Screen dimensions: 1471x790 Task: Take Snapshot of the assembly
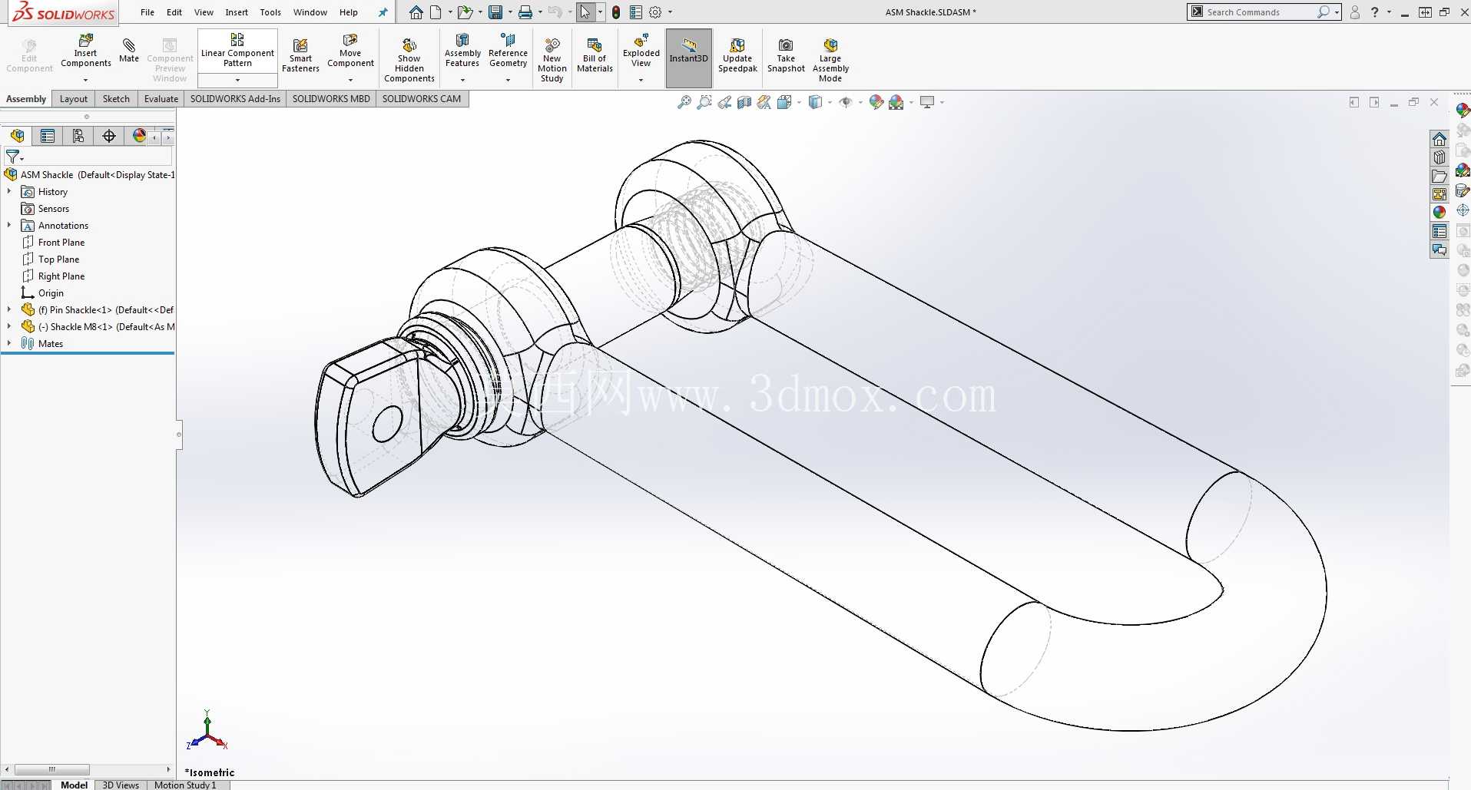(786, 55)
